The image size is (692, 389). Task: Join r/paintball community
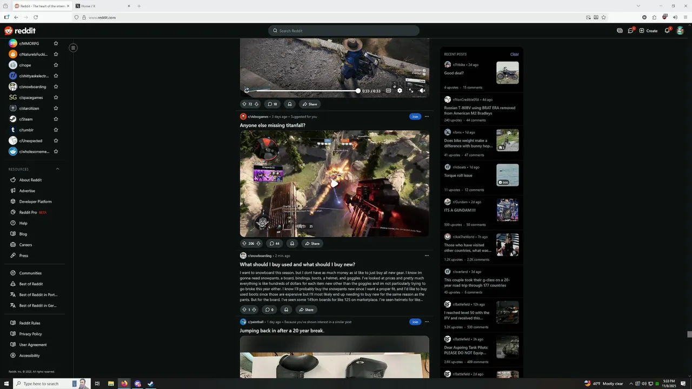click(415, 321)
